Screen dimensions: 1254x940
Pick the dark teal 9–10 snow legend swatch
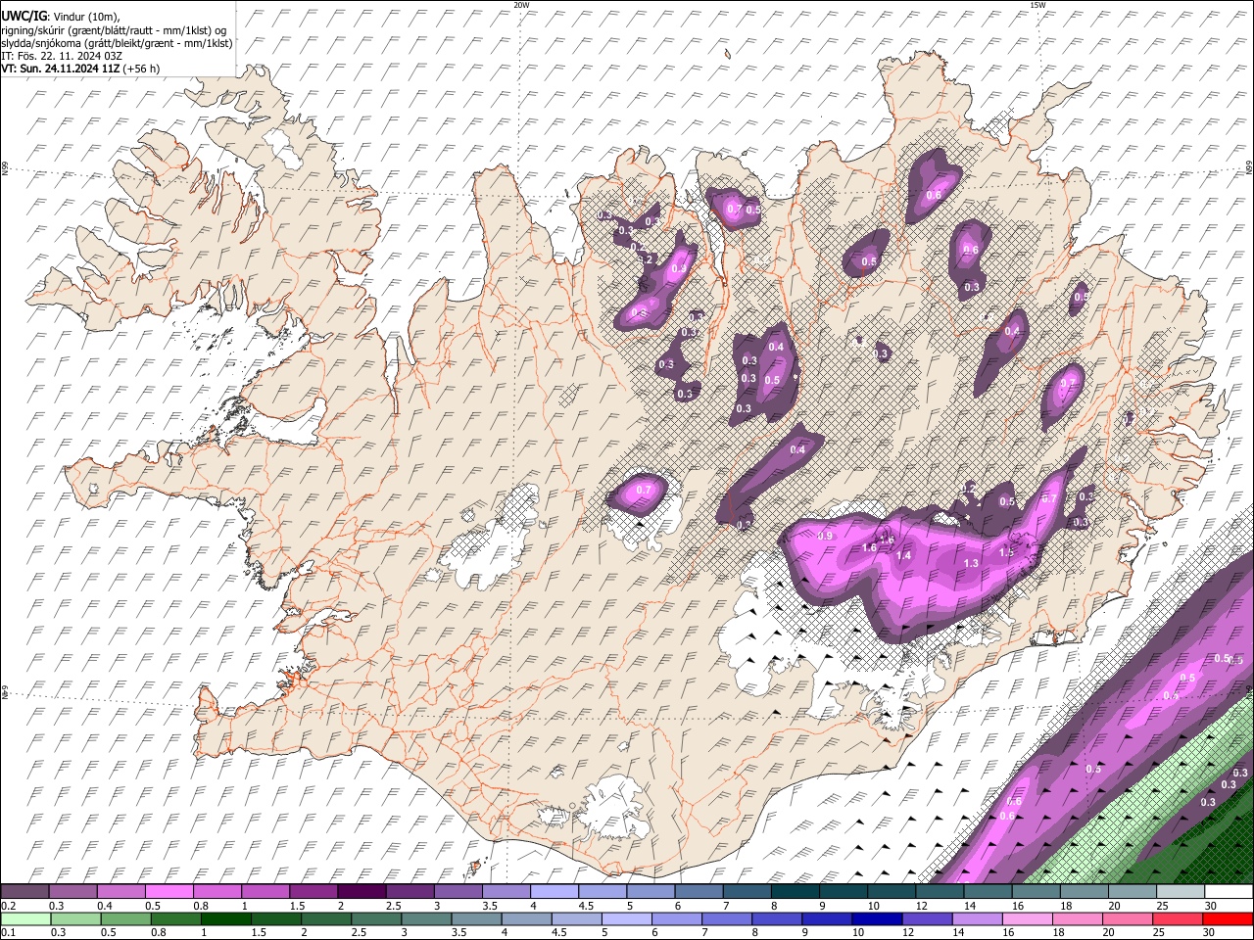pos(844,891)
